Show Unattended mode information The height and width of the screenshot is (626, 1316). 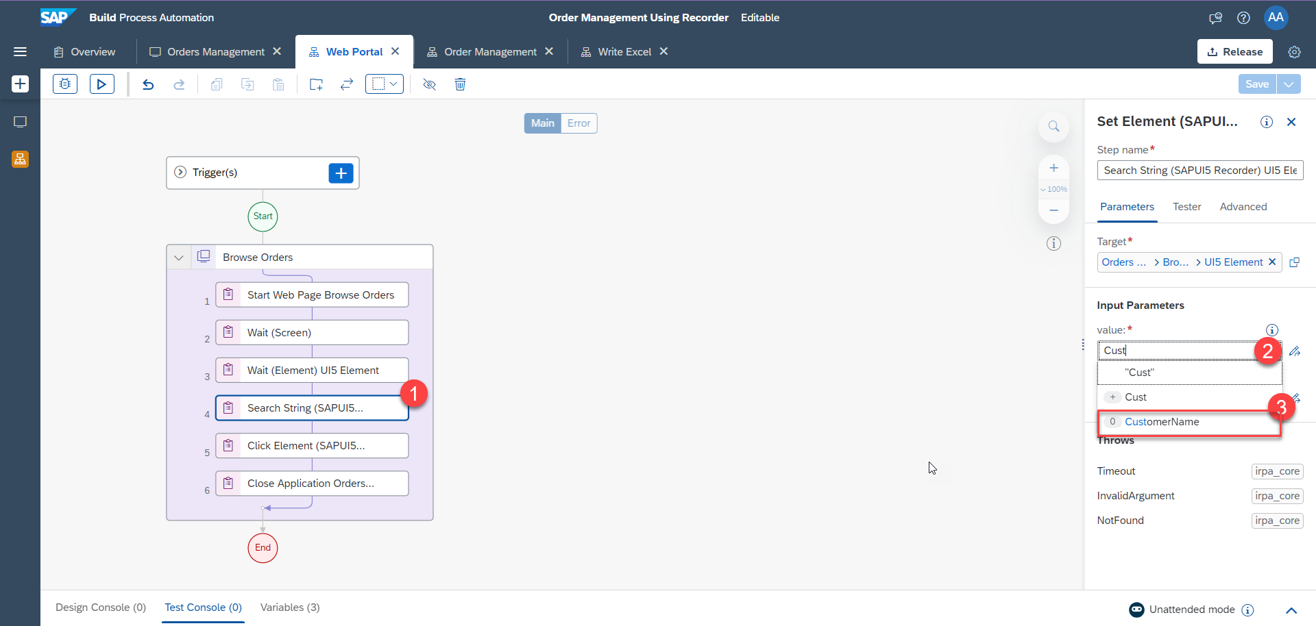(1248, 610)
